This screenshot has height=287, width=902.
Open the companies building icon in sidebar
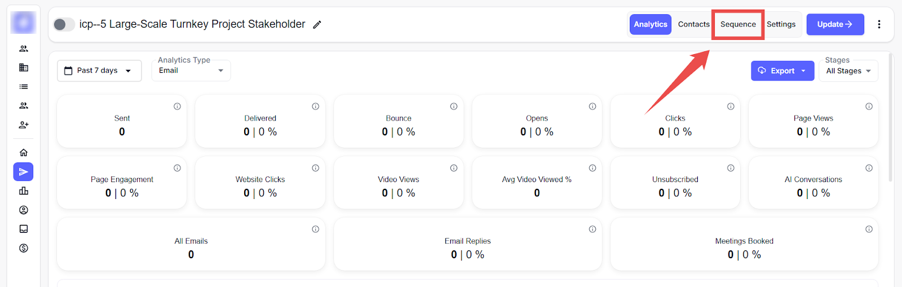tap(24, 68)
